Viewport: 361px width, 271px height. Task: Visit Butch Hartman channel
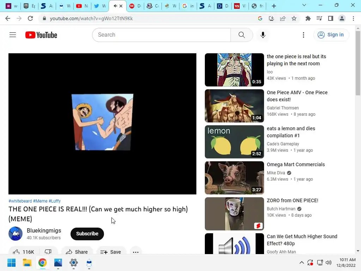(x=281, y=209)
